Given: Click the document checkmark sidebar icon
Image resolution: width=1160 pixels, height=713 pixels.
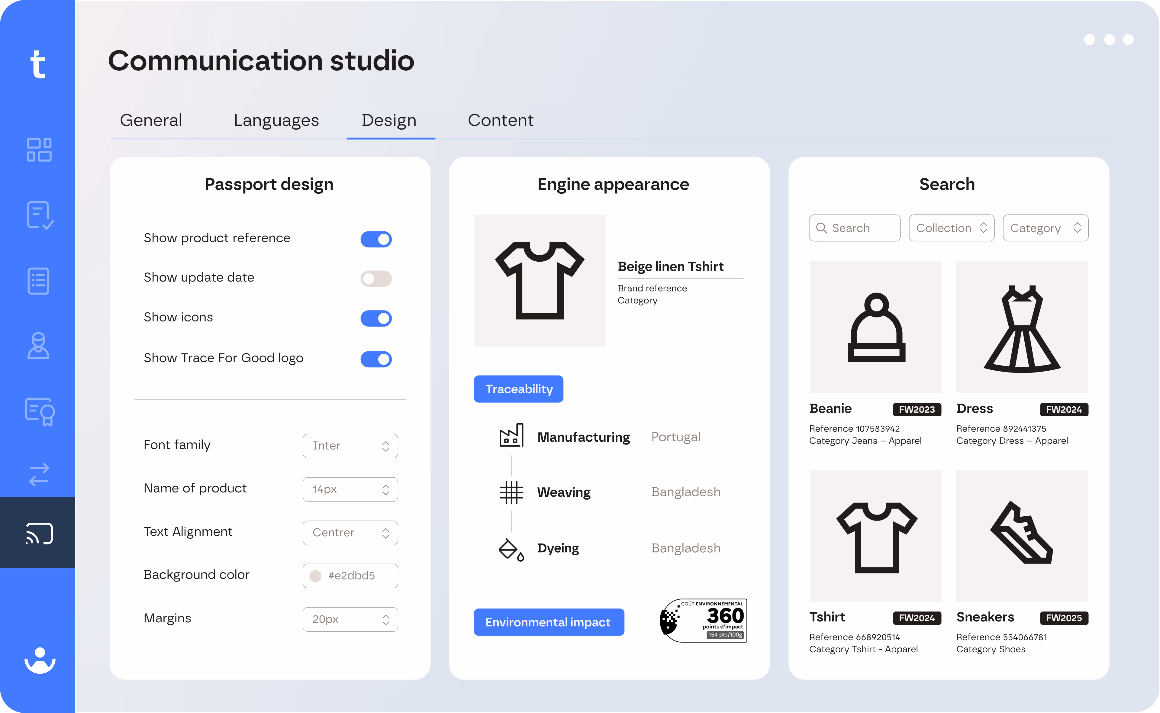Looking at the screenshot, I should pyautogui.click(x=40, y=215).
